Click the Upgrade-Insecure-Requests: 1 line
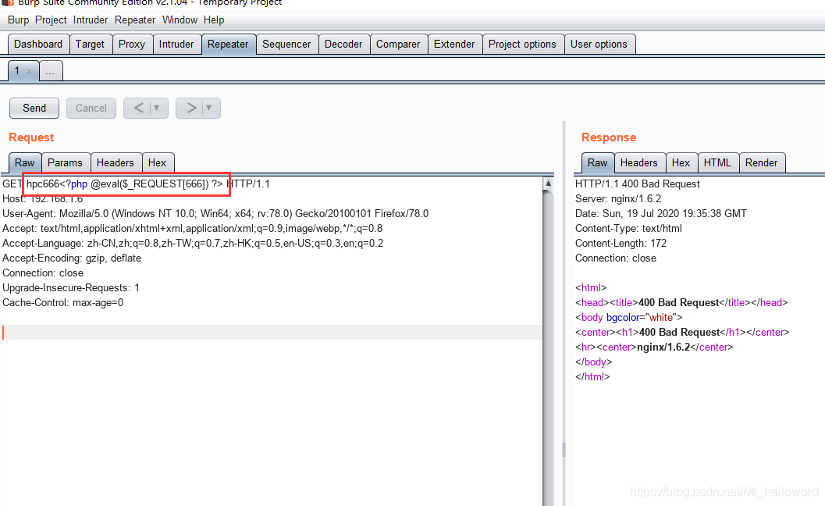The image size is (825, 506). tap(71, 288)
